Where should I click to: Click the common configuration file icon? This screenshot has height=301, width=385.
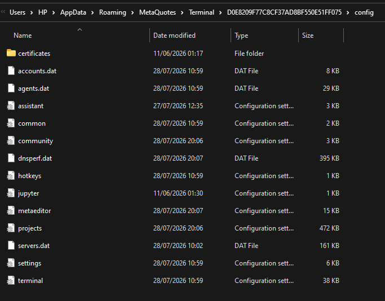[11, 123]
